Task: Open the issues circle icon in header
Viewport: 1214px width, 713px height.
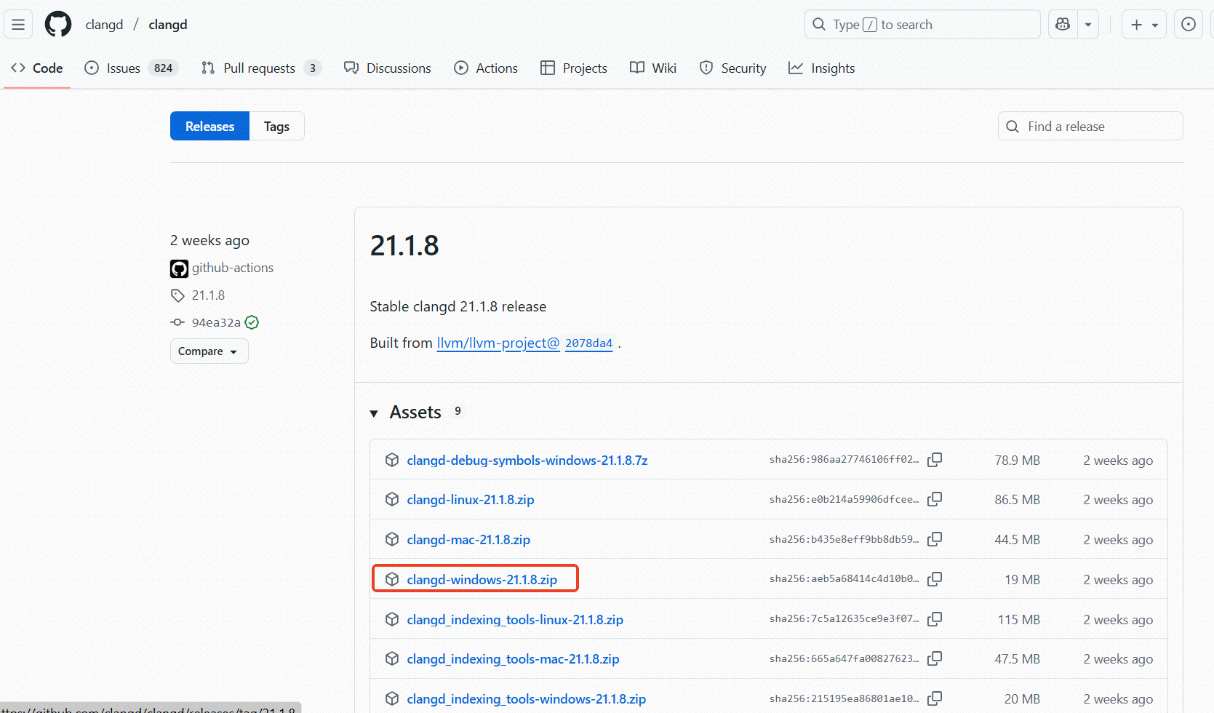Action: click(1189, 25)
